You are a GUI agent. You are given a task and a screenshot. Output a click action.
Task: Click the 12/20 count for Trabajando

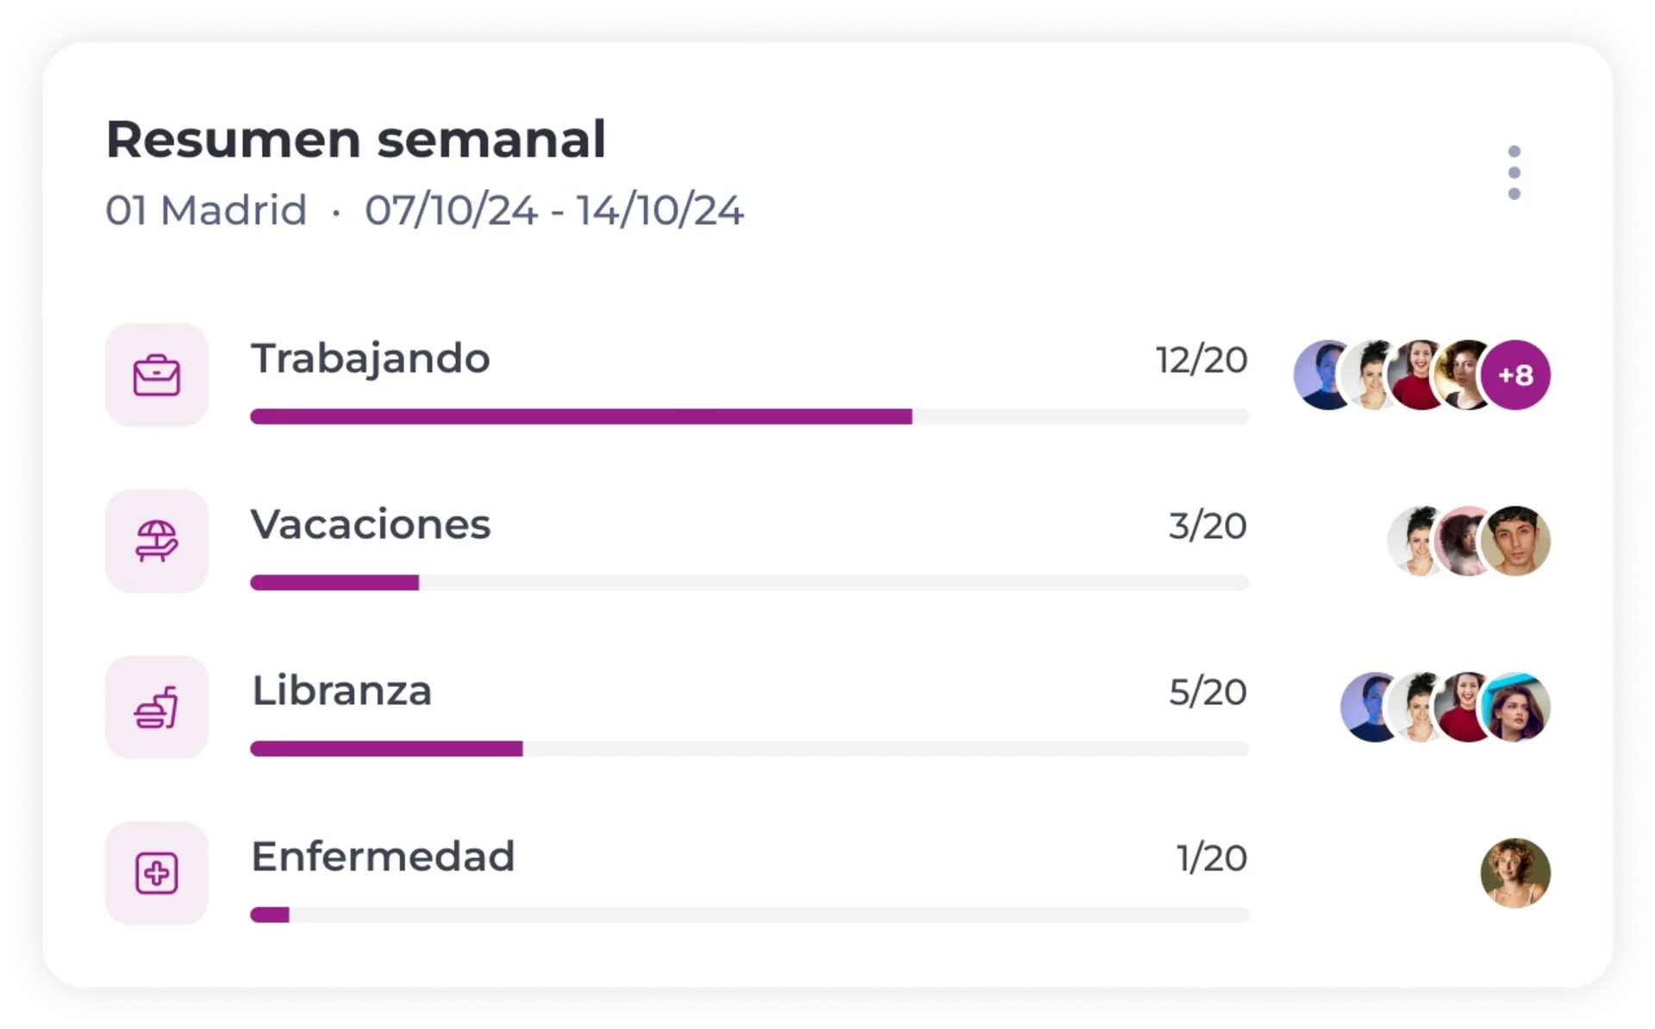pos(1202,360)
